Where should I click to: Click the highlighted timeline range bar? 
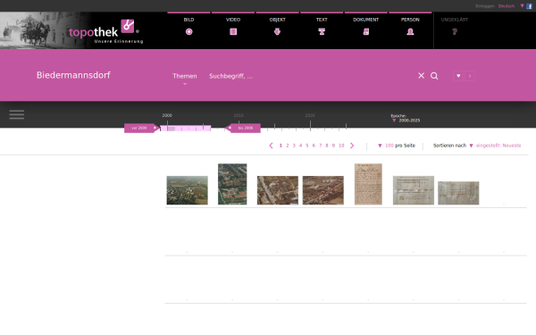186,129
